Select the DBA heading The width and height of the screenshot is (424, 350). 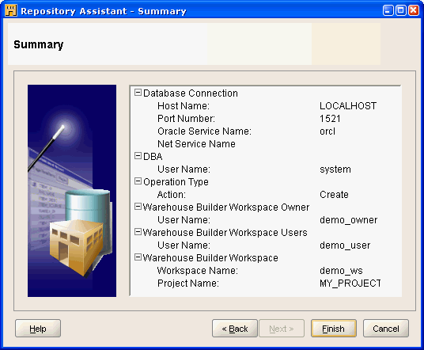[x=153, y=157]
